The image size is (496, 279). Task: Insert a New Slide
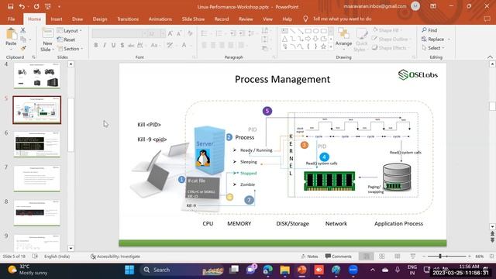(47, 40)
